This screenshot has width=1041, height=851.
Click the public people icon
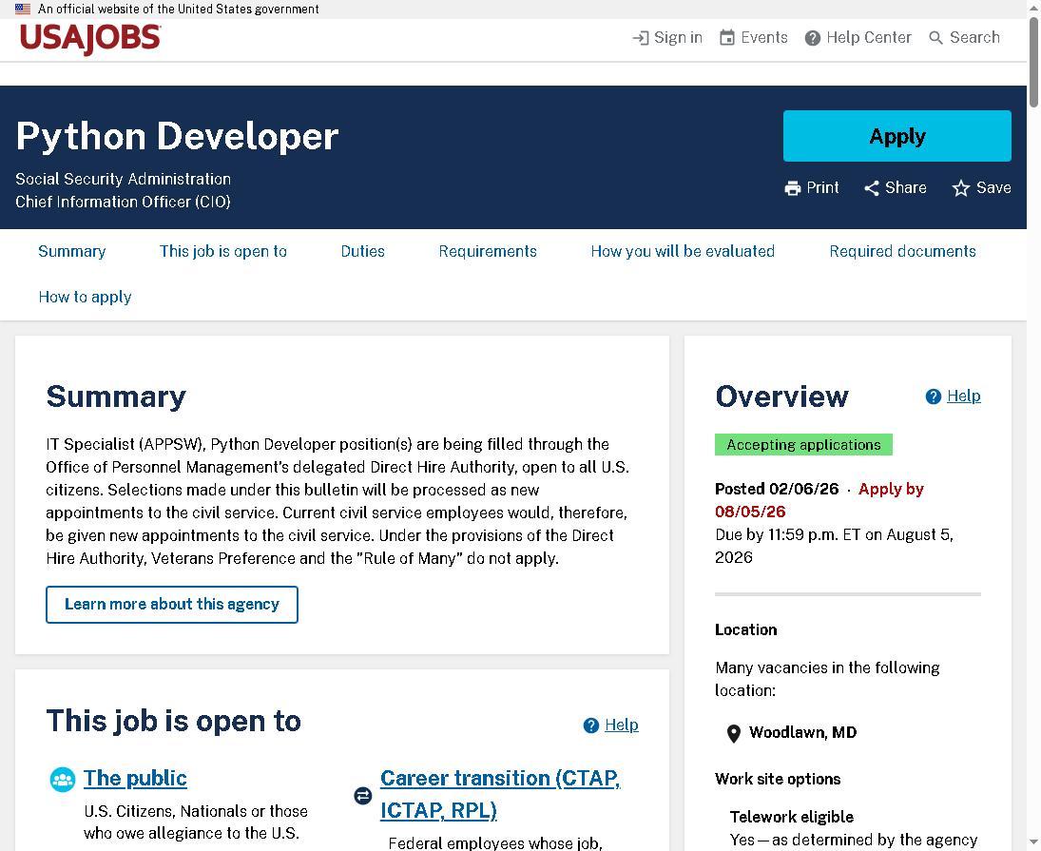(x=63, y=780)
